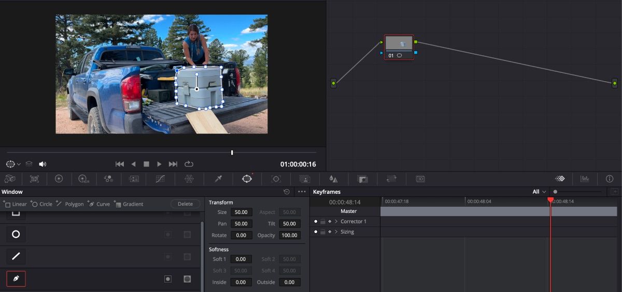Open the Window panel three-dot options menu

[302, 192]
